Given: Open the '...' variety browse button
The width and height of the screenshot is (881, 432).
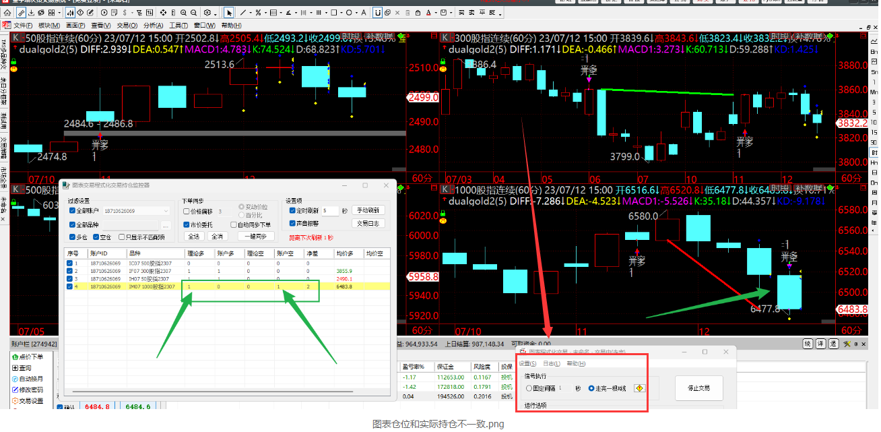Looking at the screenshot, I should point(166,225).
